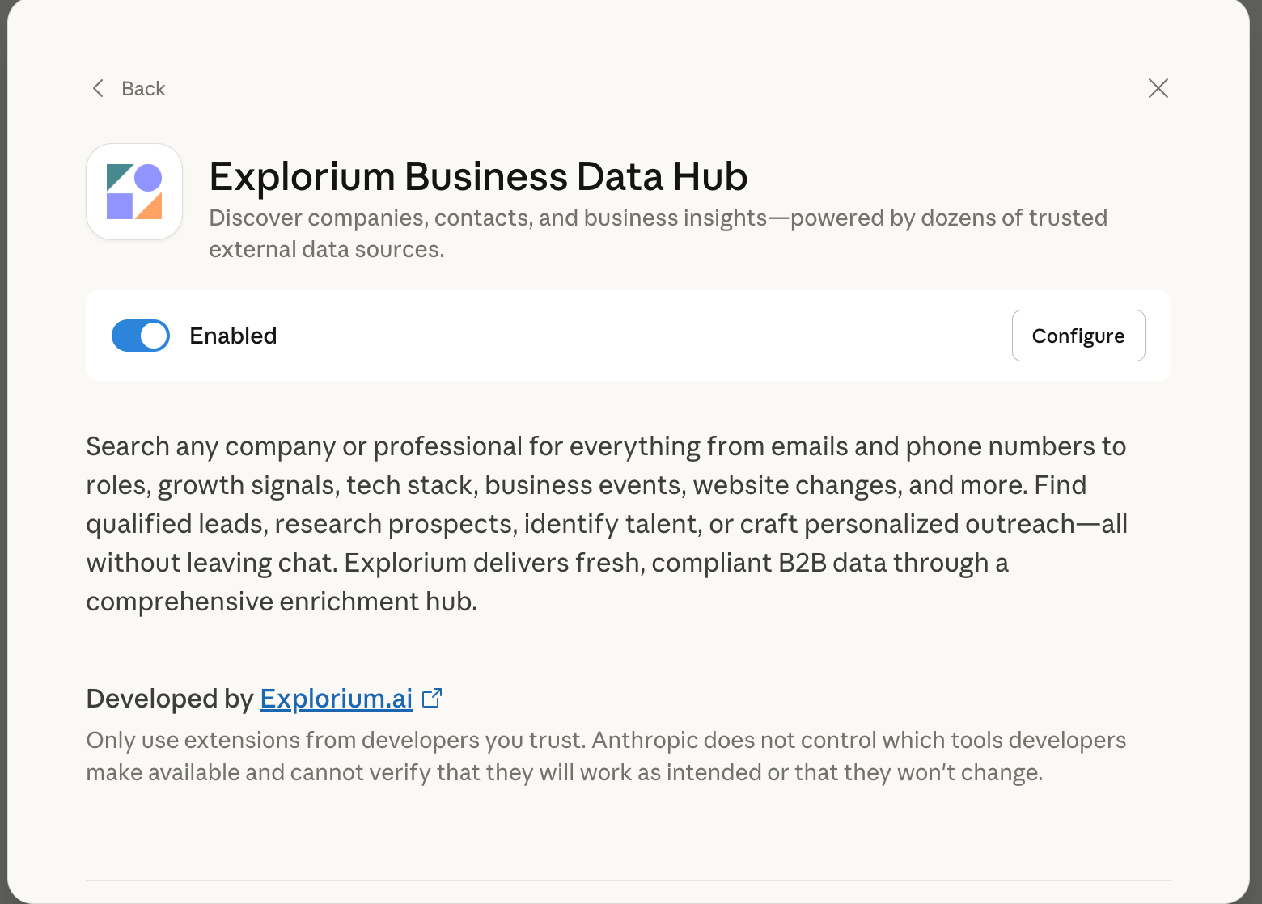Click the Enabled label text
Screen dimensions: 1262x904
pos(233,336)
